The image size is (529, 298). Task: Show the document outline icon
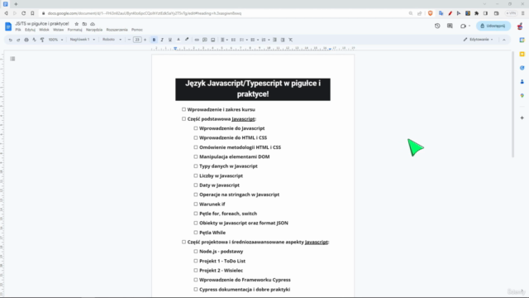point(12,59)
